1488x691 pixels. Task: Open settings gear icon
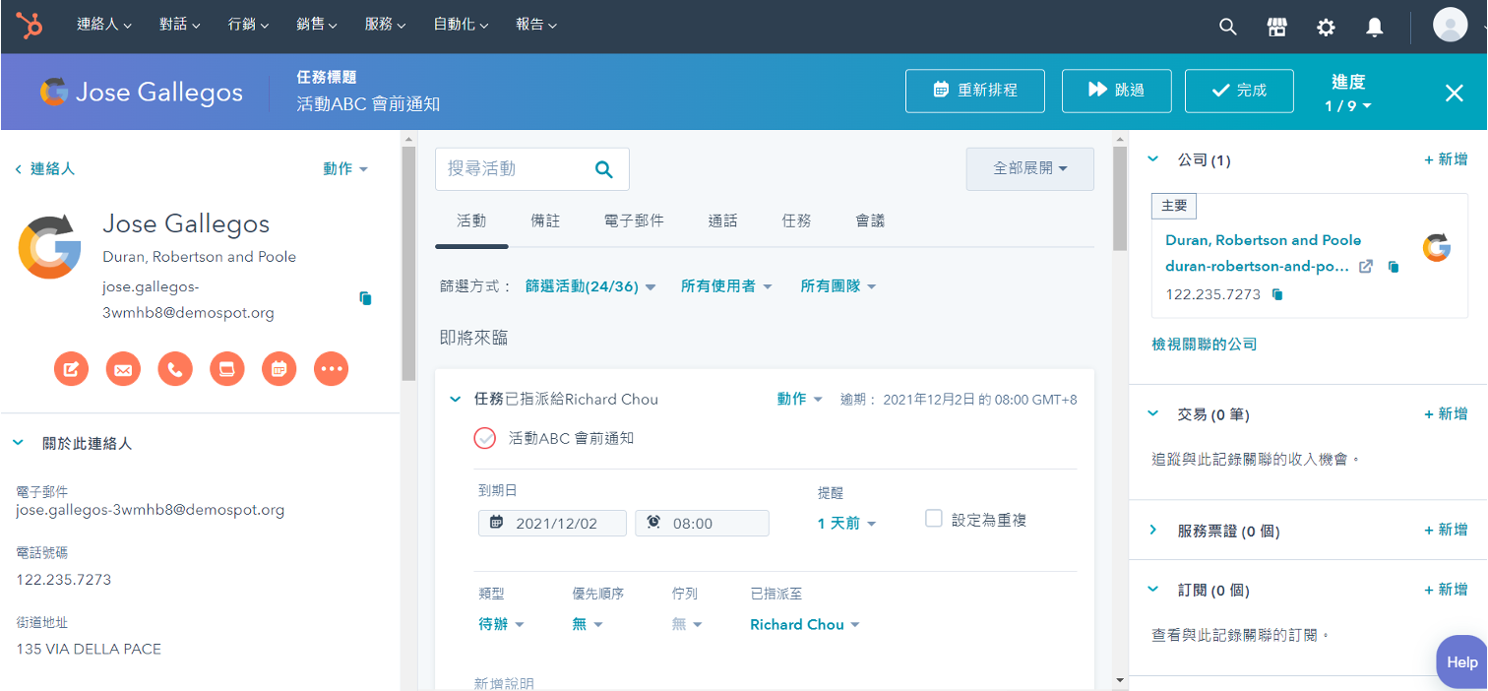[x=1326, y=28]
